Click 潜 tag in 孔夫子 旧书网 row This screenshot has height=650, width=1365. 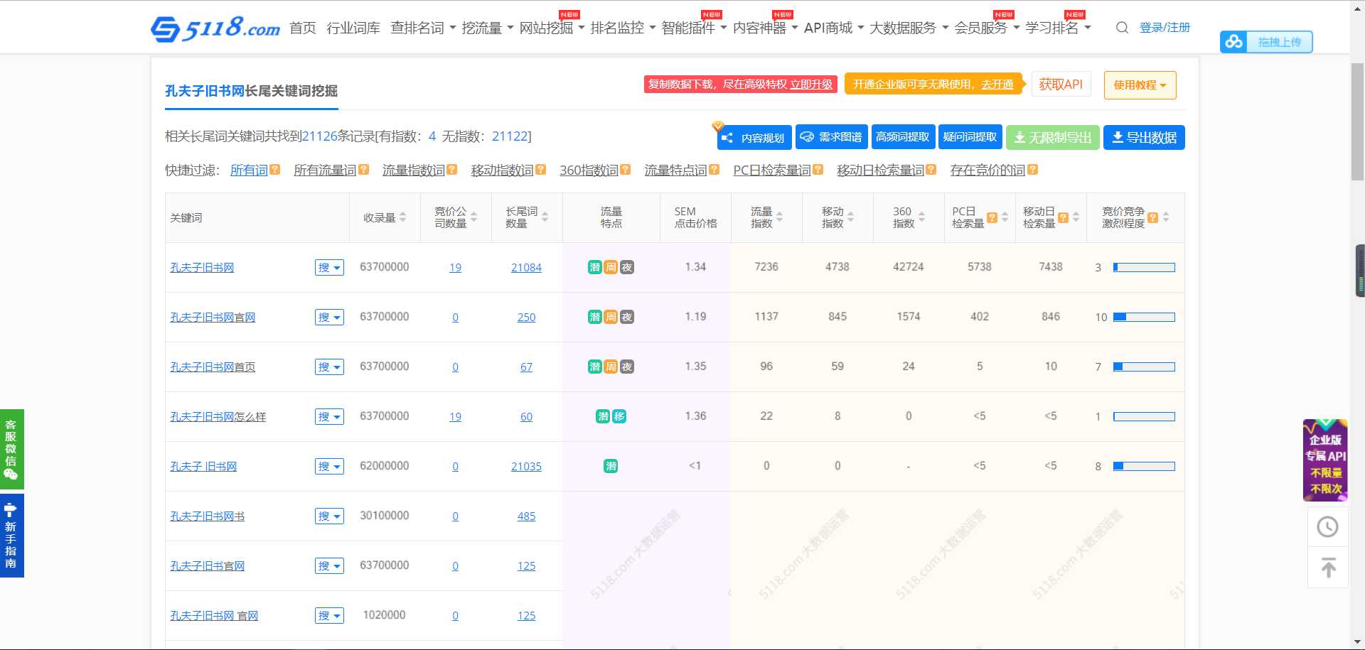pos(611,466)
